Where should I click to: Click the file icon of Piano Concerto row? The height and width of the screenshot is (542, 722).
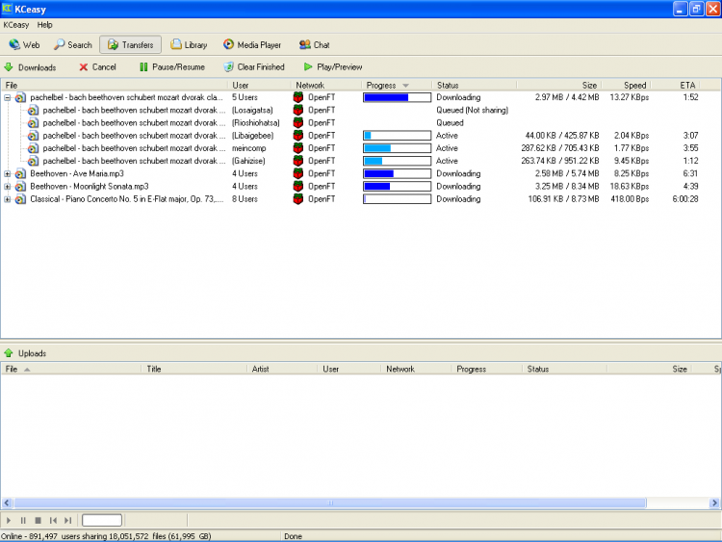(x=20, y=199)
